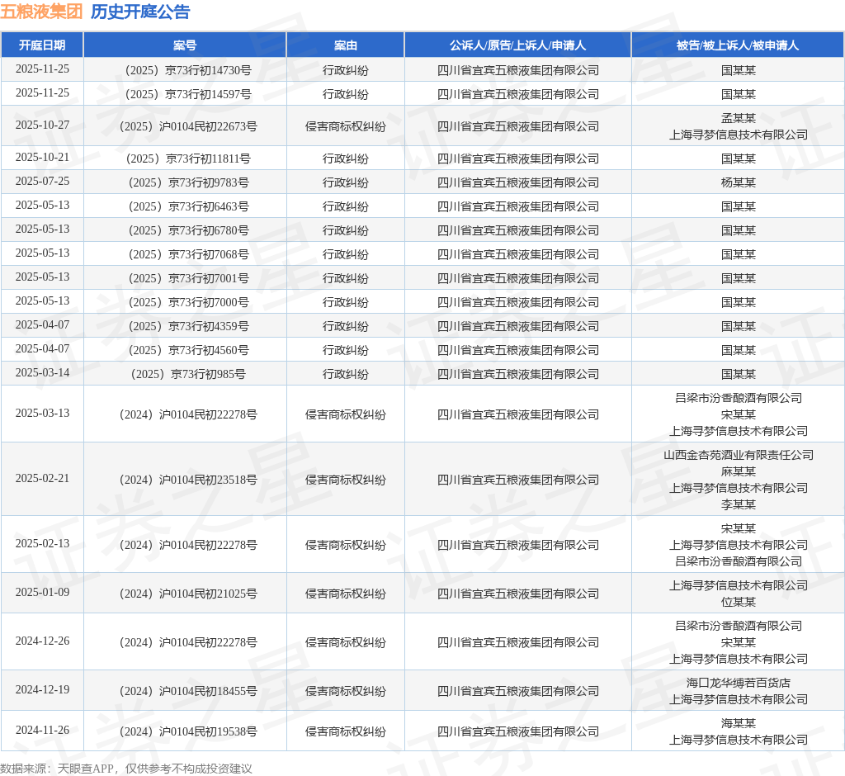This screenshot has height=776, width=845.
Task: Click case number (2025)京73行初7000号
Action: point(185,302)
